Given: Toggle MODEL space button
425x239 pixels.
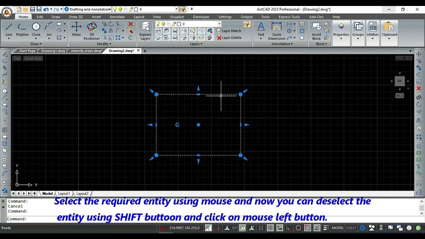Looking at the screenshot, I should (x=338, y=228).
